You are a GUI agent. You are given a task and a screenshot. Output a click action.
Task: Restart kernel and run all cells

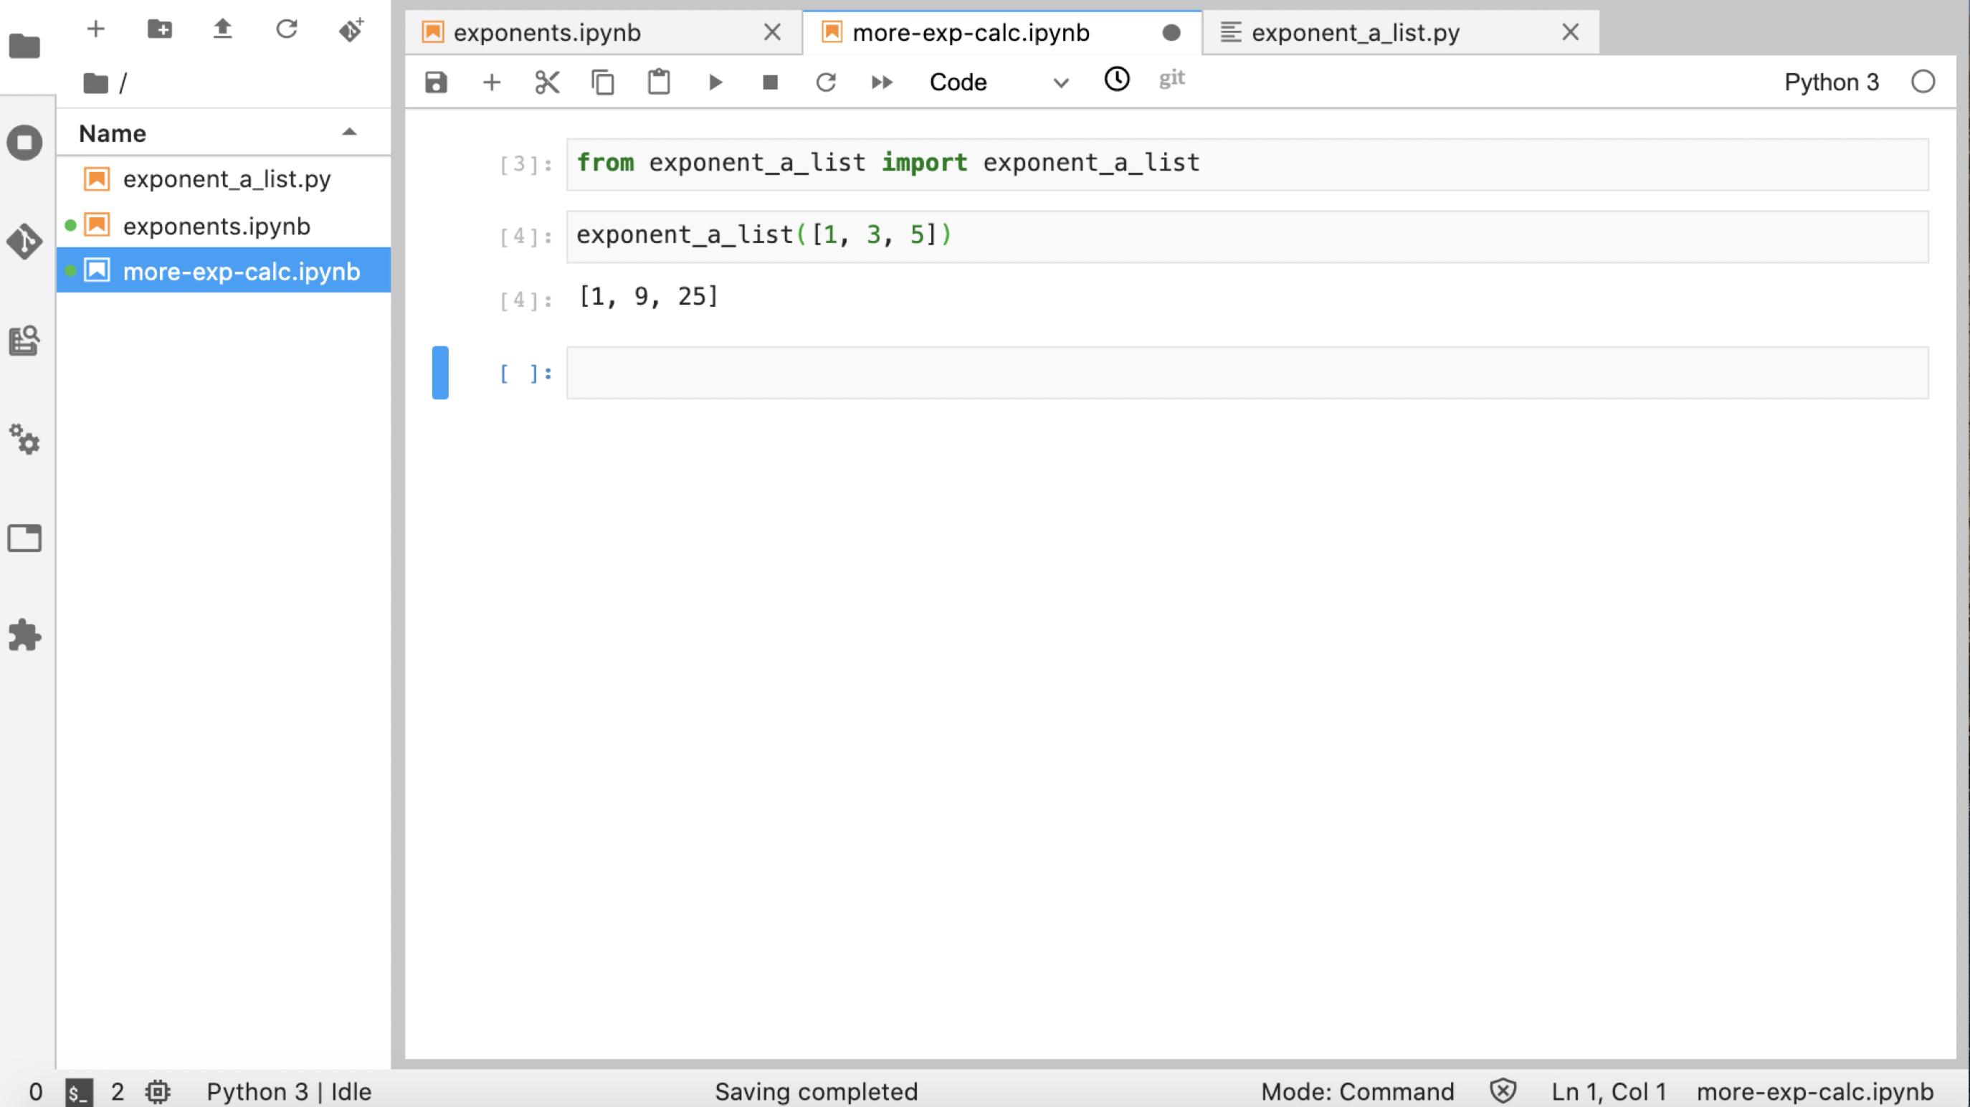(x=881, y=82)
